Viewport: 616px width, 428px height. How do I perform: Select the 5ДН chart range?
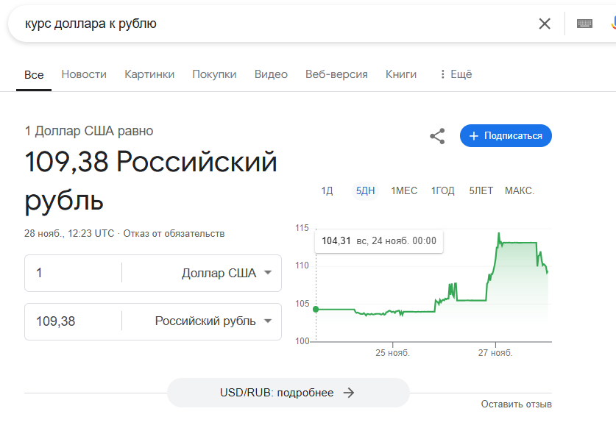(365, 190)
